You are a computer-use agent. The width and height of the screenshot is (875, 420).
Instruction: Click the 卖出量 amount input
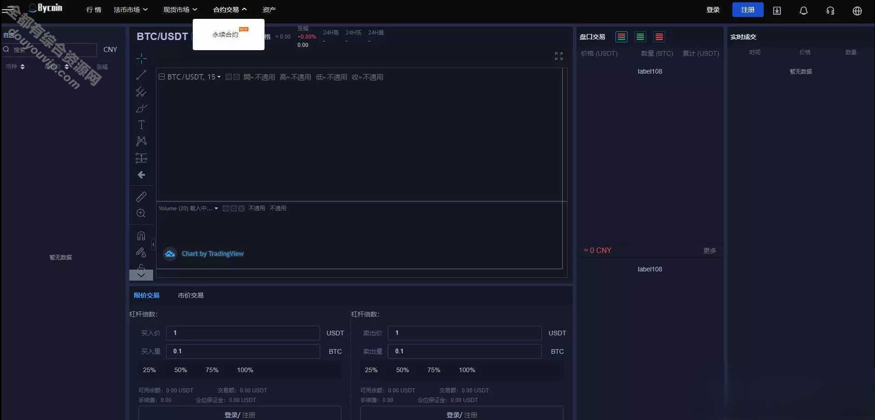pos(465,351)
